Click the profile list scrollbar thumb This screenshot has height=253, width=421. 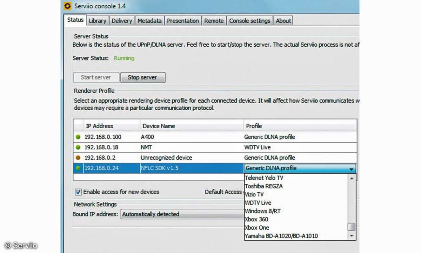pyautogui.click(x=352, y=227)
